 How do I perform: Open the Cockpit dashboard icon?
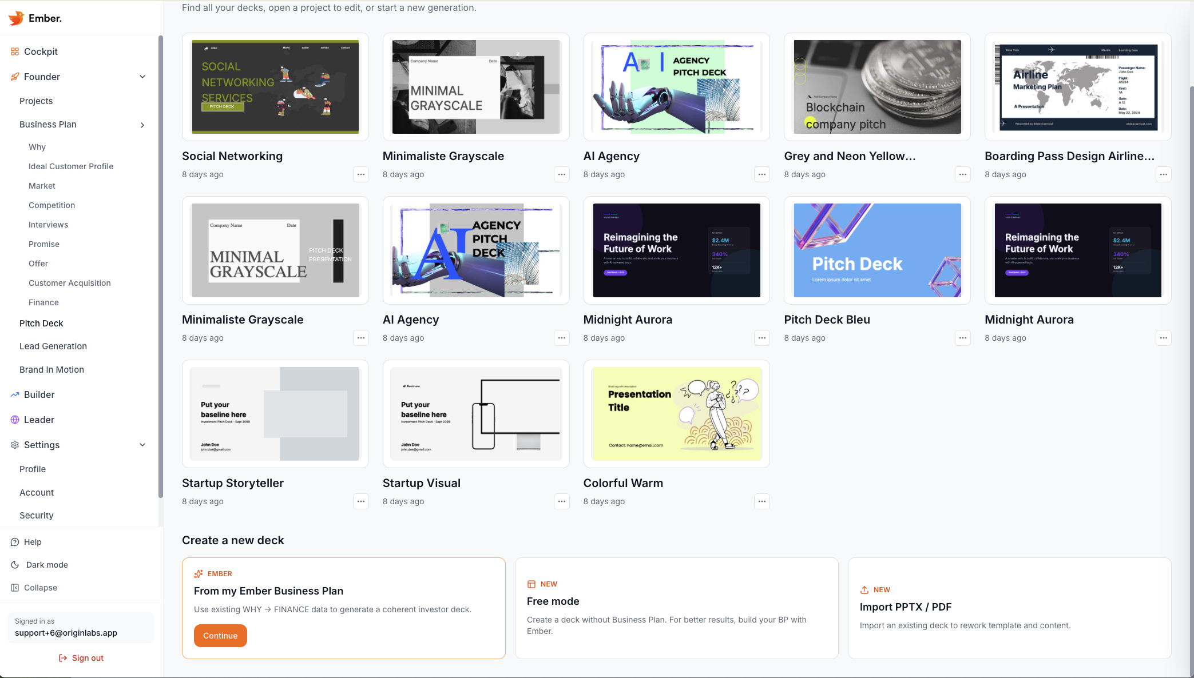pyautogui.click(x=14, y=51)
